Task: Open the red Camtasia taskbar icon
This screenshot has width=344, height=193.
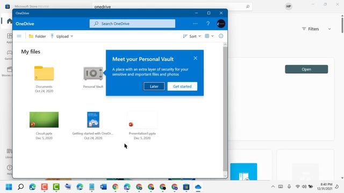Action: (44, 187)
